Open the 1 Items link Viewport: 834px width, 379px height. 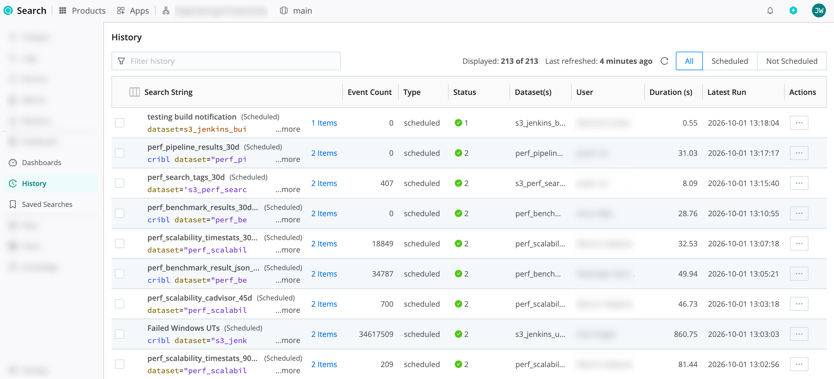click(x=324, y=123)
